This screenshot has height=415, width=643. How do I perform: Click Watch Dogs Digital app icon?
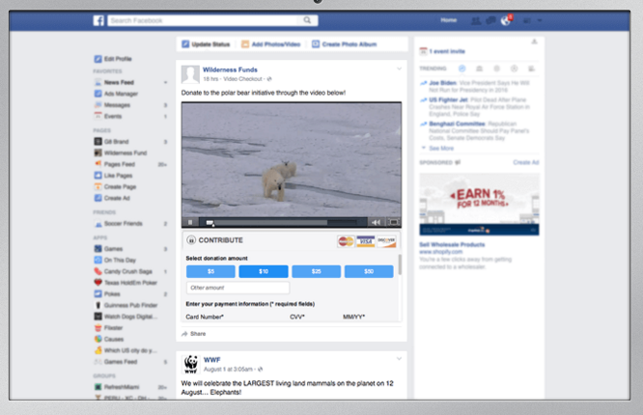pos(98,317)
